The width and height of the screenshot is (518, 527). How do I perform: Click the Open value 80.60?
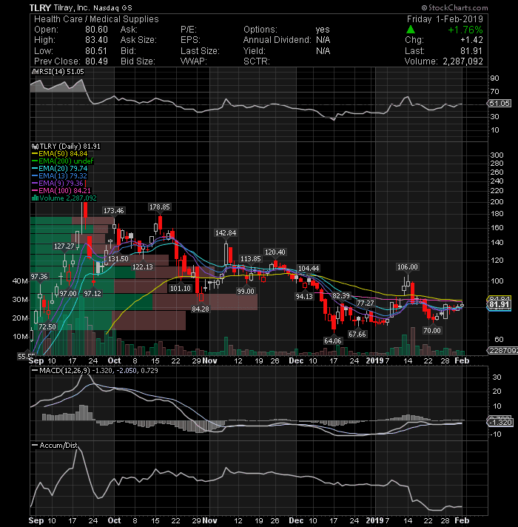96,30
